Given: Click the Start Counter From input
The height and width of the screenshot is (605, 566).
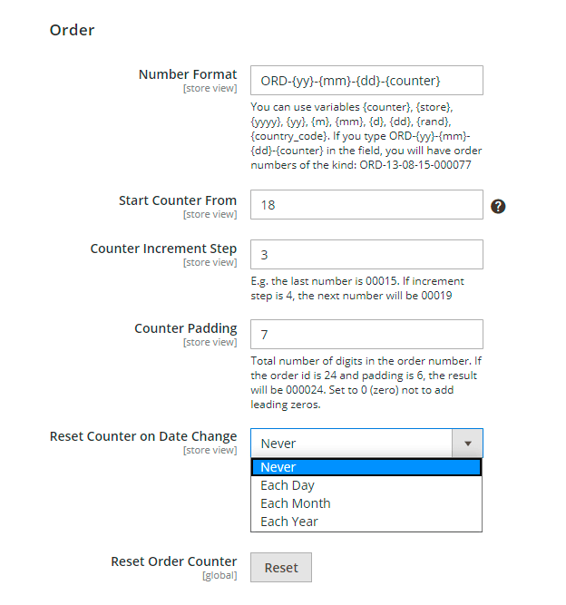Looking at the screenshot, I should coord(366,205).
